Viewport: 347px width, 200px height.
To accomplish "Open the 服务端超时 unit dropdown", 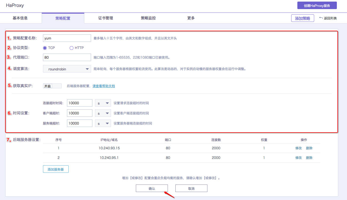I will [103, 123].
